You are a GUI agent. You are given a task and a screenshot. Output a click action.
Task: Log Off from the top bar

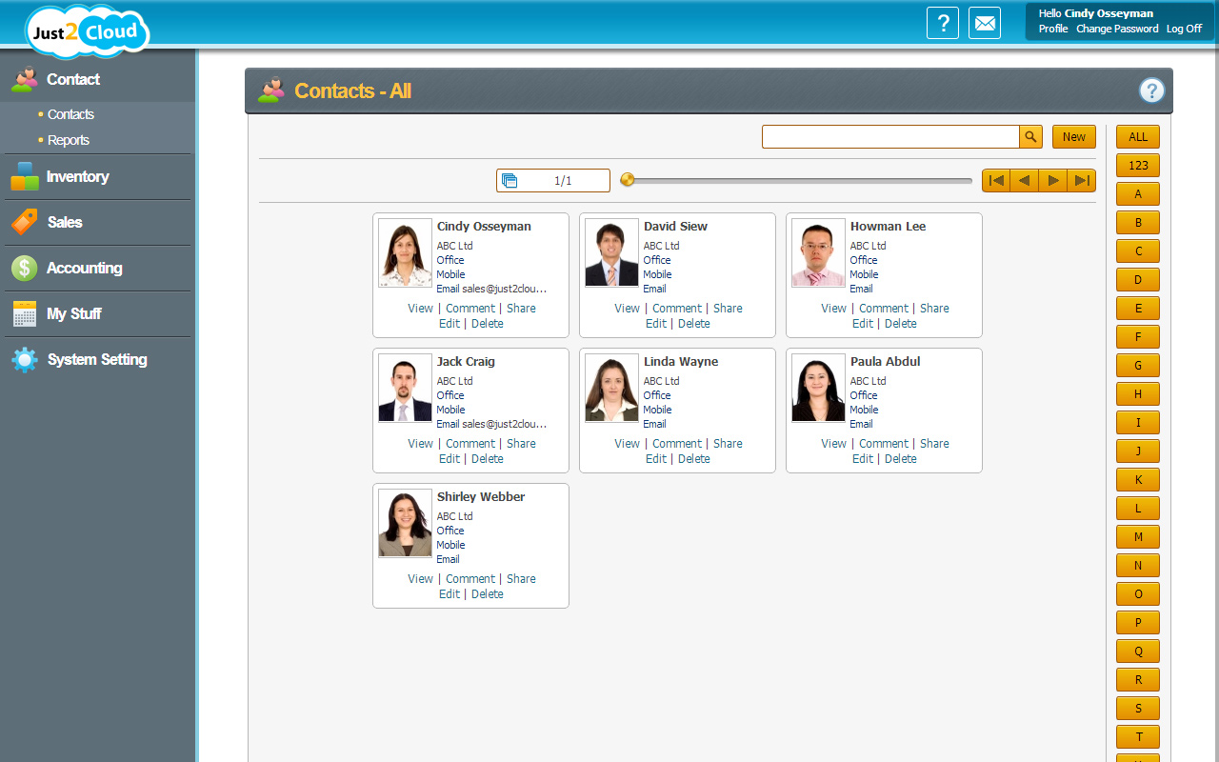(1184, 29)
